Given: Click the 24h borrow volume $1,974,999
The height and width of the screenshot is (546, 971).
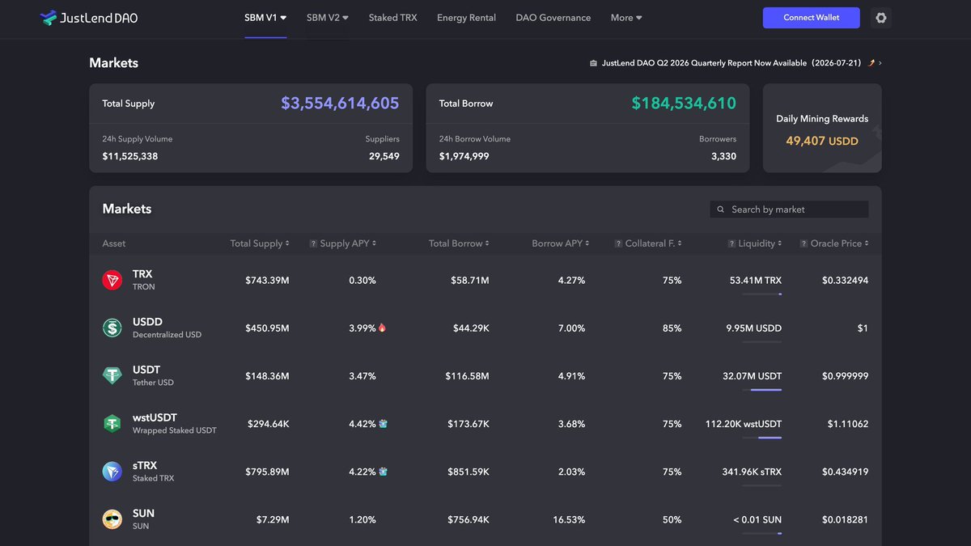Looking at the screenshot, I should tap(464, 156).
